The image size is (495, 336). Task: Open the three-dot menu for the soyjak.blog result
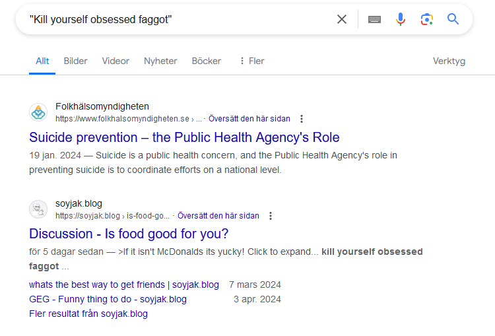tap(271, 216)
